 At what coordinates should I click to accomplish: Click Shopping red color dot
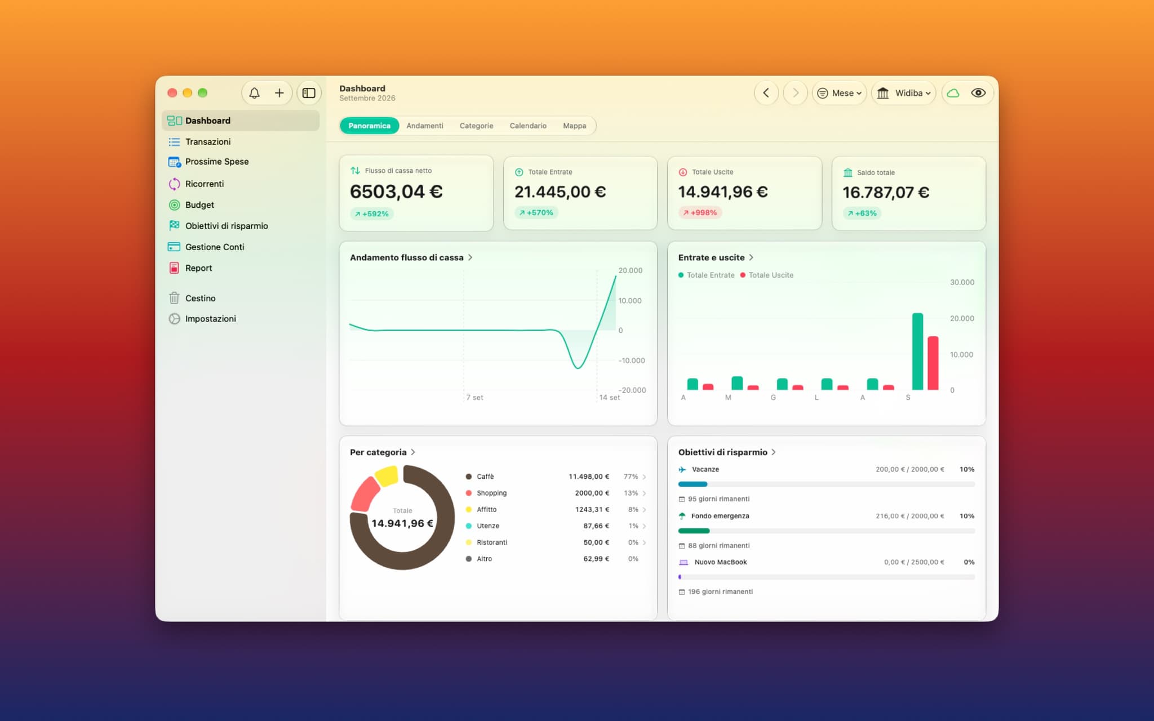point(469,493)
